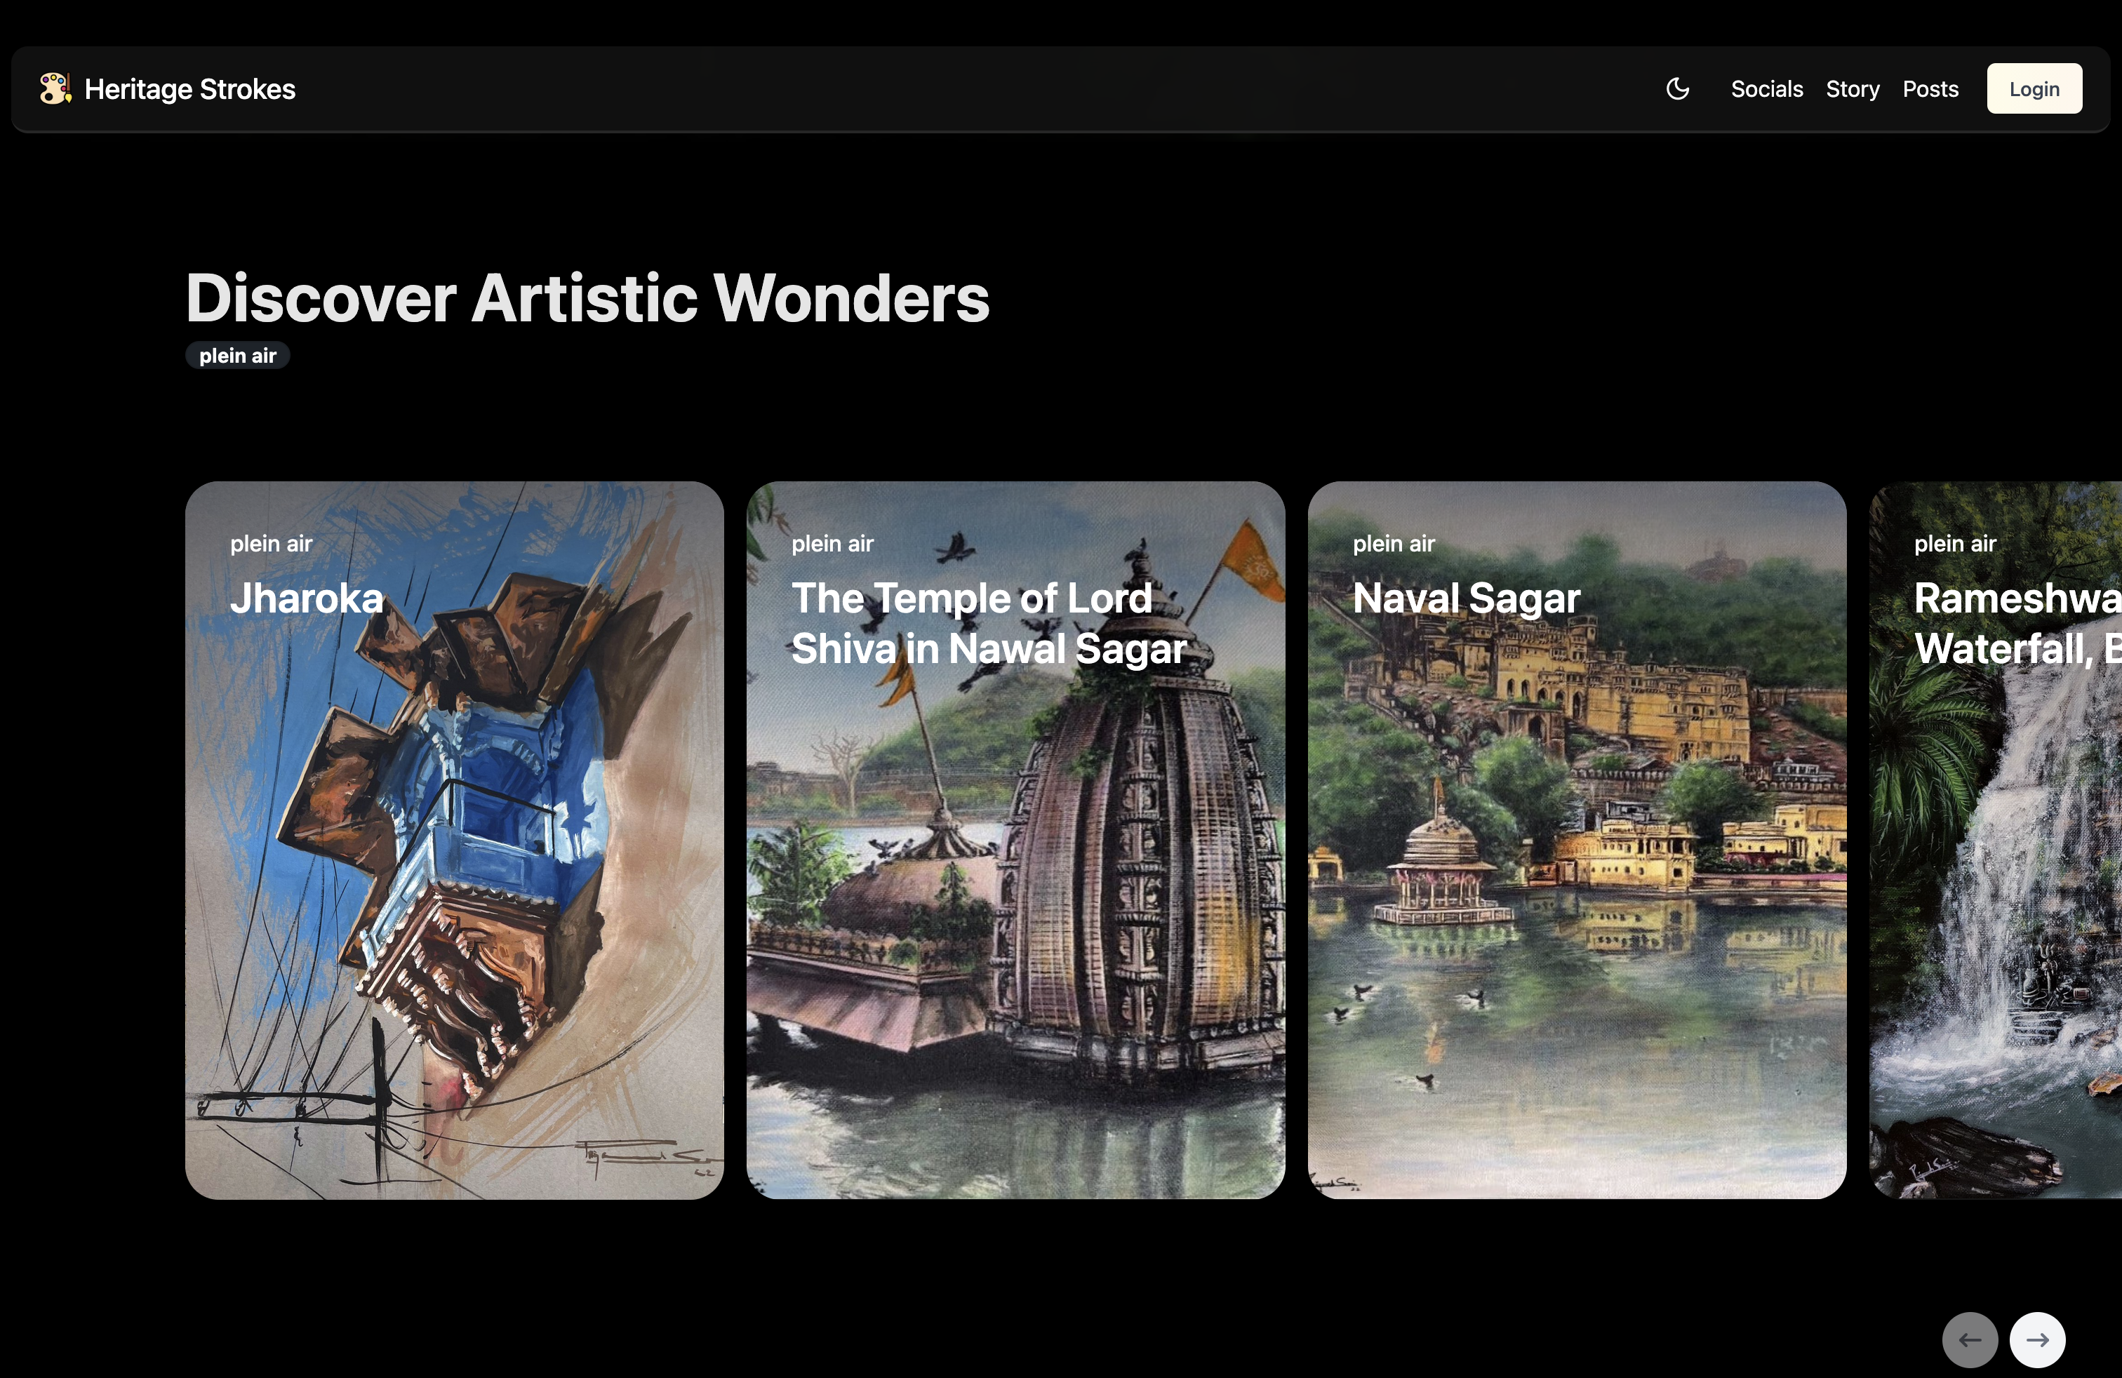
Task: Open the Rameshwar Waterfall painting card
Action: [1996, 841]
